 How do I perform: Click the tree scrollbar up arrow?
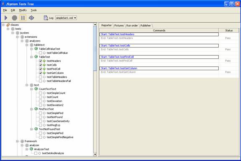pos(95,25)
